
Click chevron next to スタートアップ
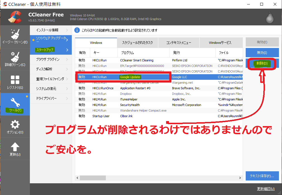pos(67,50)
